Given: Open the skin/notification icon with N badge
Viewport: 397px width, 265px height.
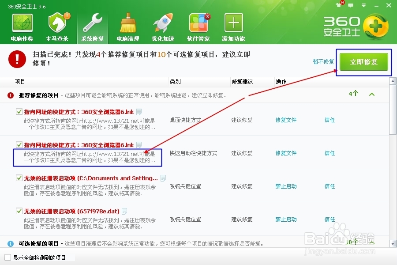Looking at the screenshot, I should coord(340,4).
